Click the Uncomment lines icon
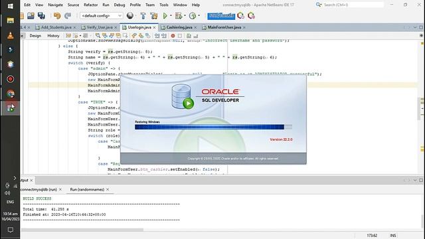The height and width of the screenshot is (239, 425). pyautogui.click(x=196, y=36)
